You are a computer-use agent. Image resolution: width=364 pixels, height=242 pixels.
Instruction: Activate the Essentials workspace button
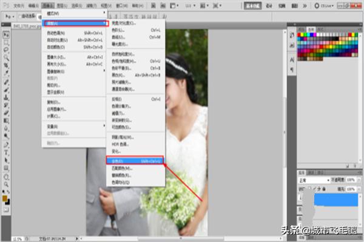[252, 6]
